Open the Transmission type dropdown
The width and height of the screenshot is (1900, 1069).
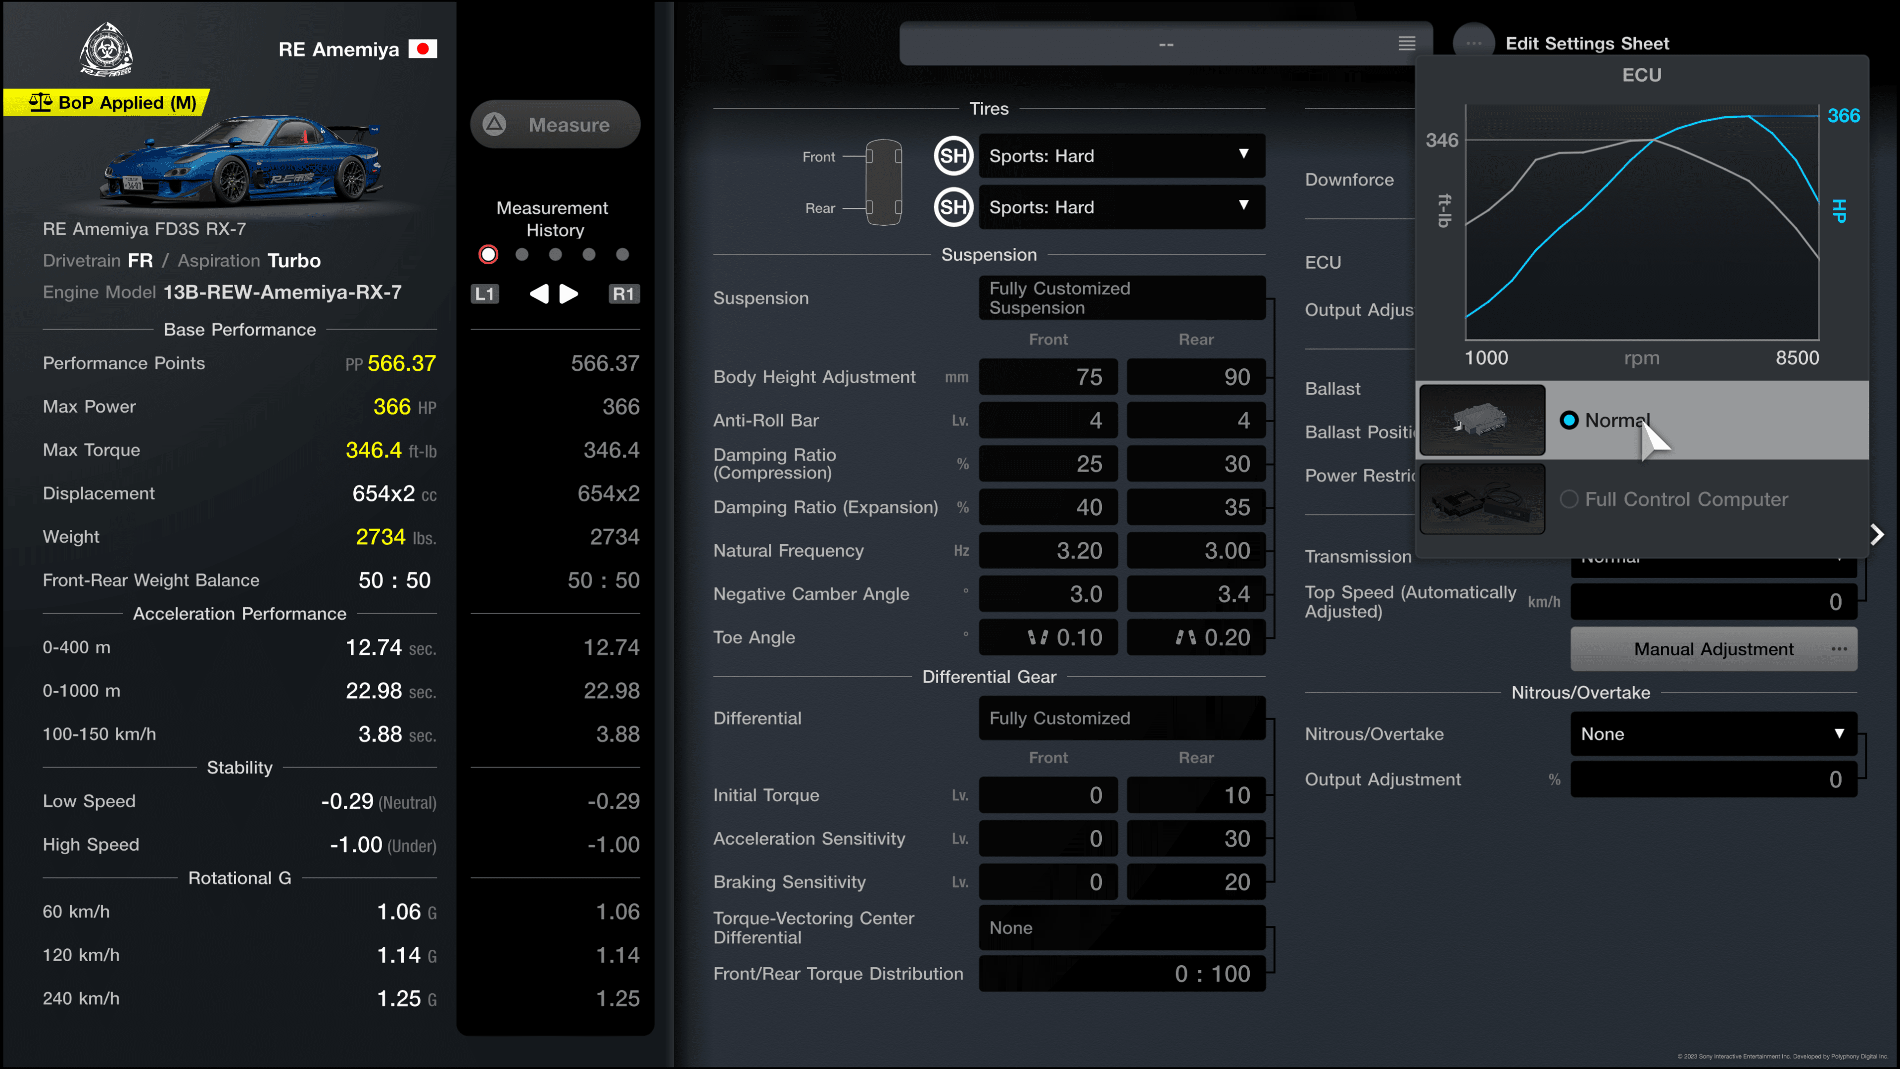click(1713, 567)
